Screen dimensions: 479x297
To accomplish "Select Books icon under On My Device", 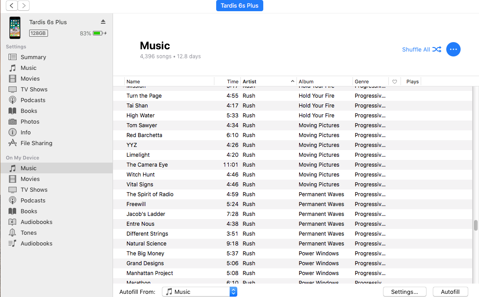I will click(x=13, y=211).
